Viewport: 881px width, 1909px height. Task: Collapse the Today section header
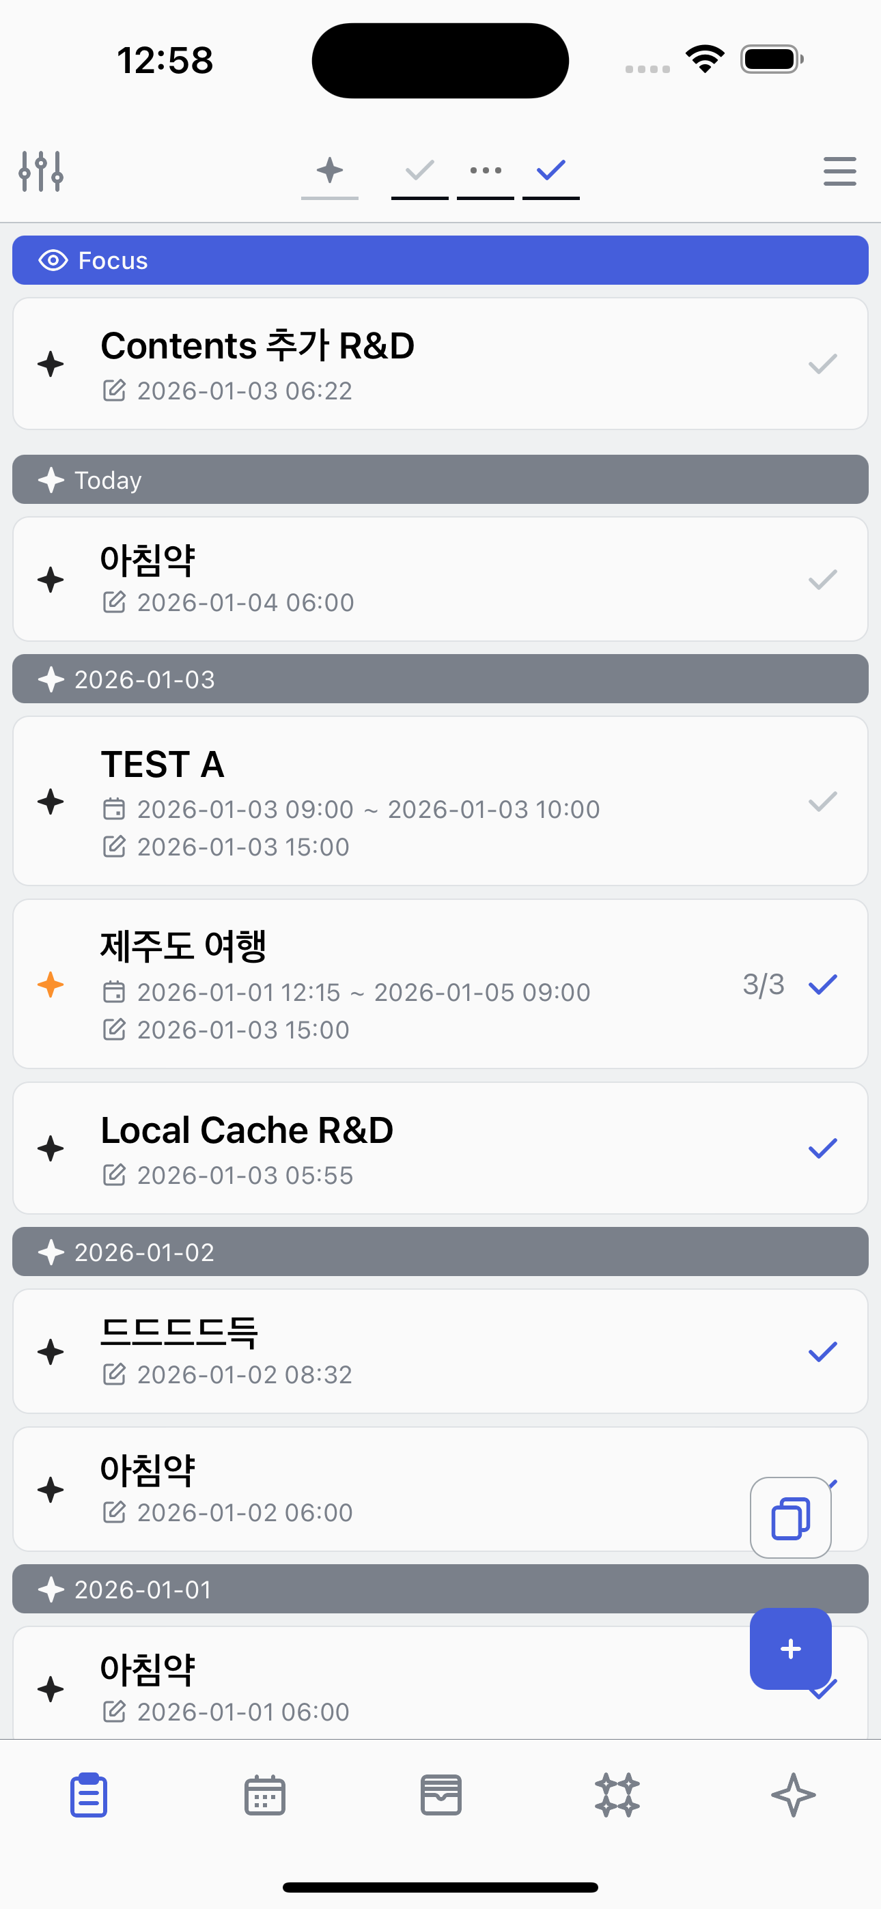tap(440, 479)
